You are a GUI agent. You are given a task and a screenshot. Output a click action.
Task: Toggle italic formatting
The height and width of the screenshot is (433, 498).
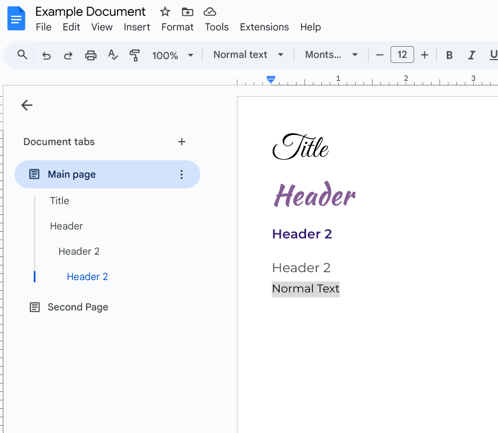[x=472, y=55]
